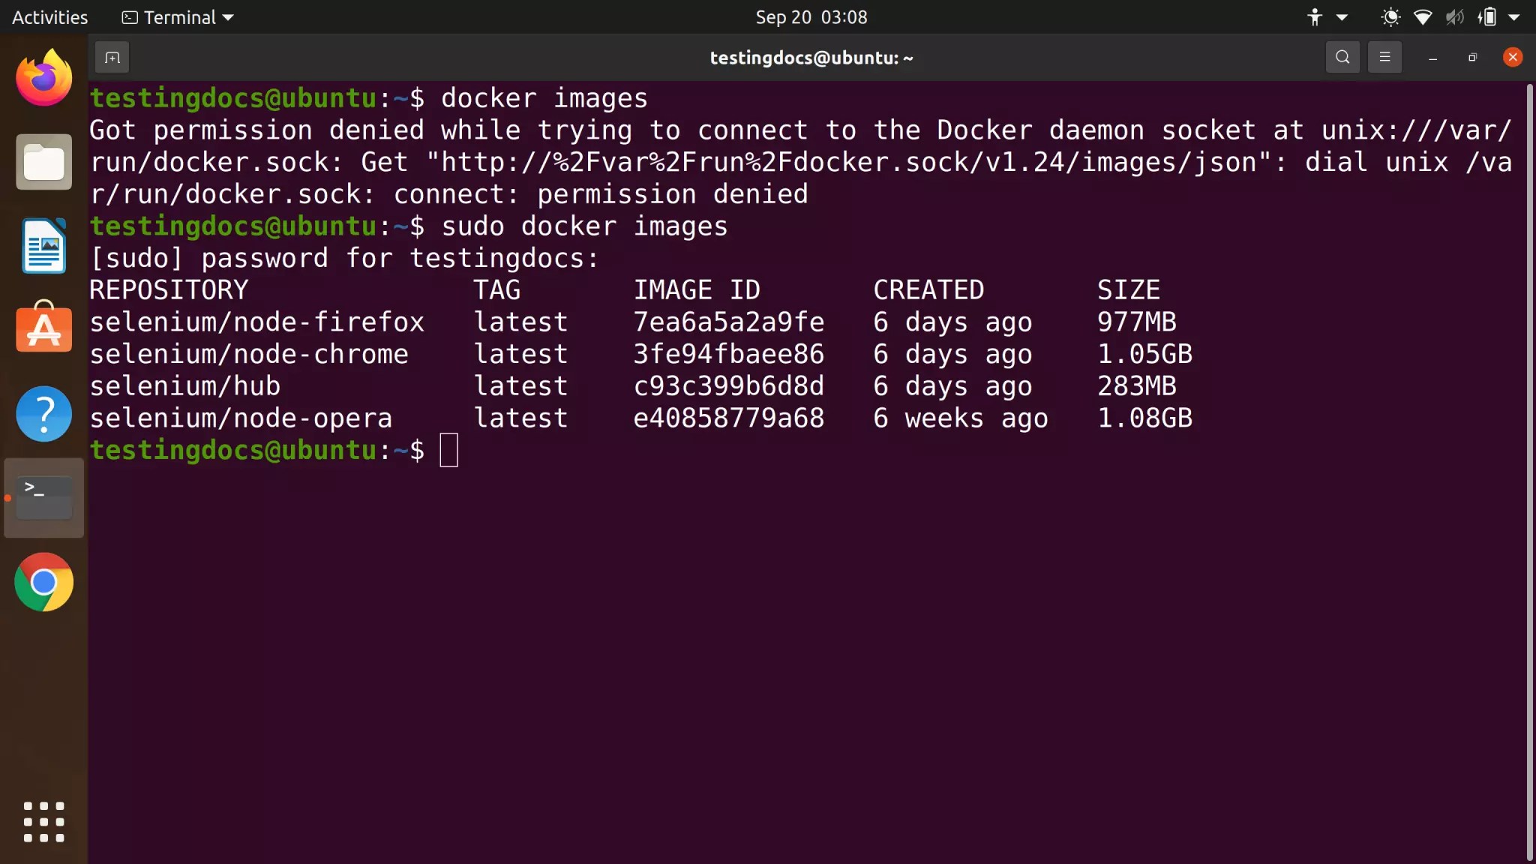Click the Show Applications grid button

tap(43, 822)
